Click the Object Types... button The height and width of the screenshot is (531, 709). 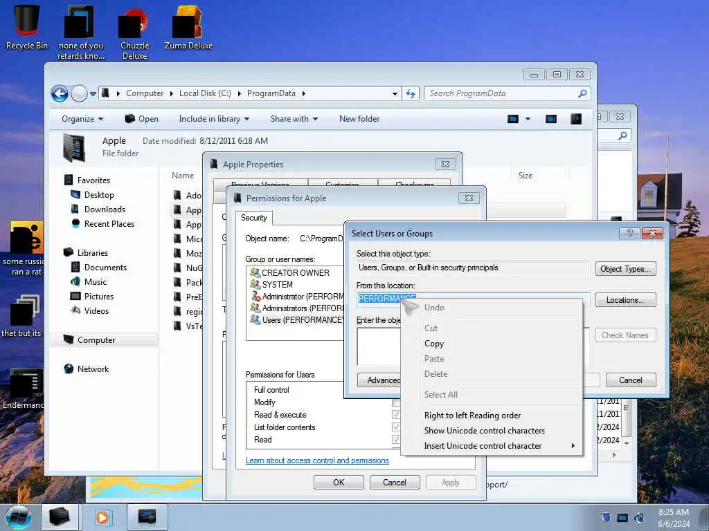tap(625, 269)
